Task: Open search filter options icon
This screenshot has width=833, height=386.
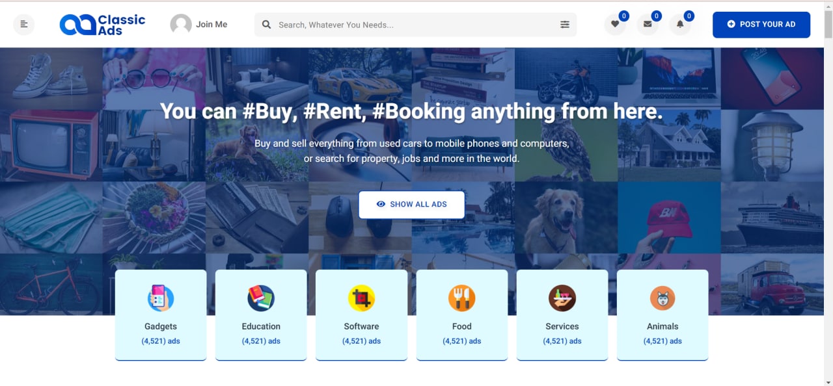Action: click(564, 25)
